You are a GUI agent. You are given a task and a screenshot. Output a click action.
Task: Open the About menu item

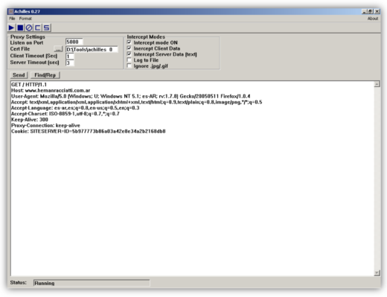[x=373, y=19]
